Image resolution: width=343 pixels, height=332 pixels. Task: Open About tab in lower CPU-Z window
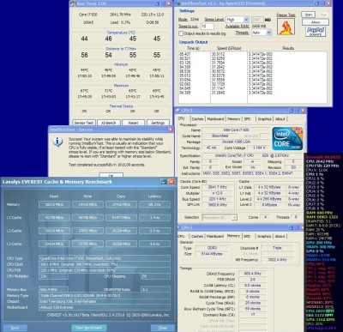point(280,236)
